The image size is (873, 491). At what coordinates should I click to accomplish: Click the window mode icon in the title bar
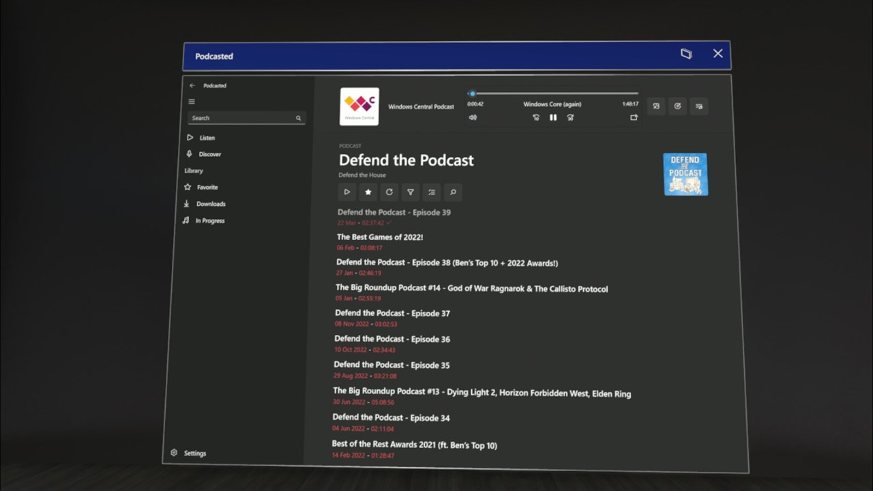(x=686, y=54)
